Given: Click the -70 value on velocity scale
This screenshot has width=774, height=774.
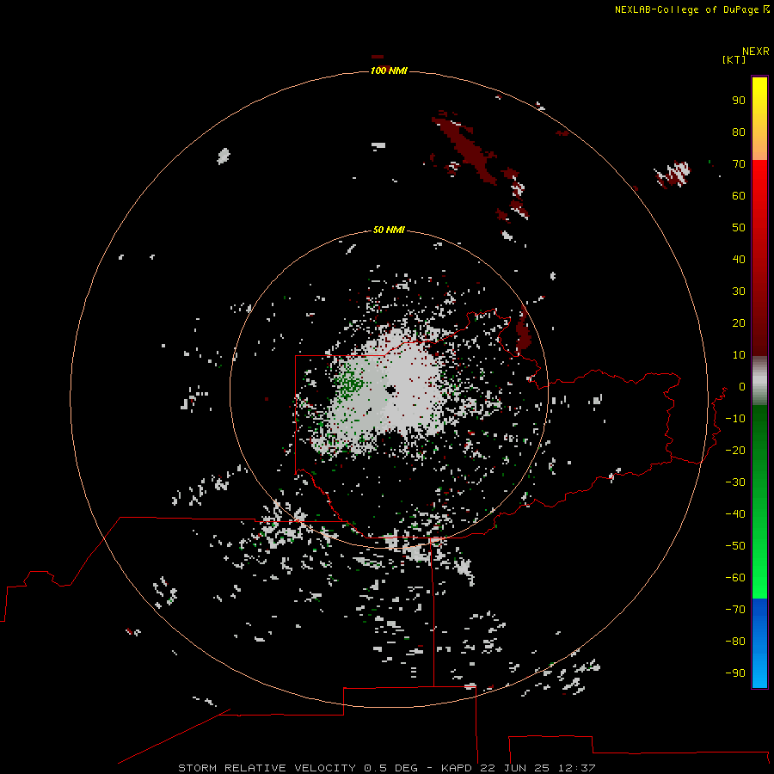Looking at the screenshot, I should point(735,610).
